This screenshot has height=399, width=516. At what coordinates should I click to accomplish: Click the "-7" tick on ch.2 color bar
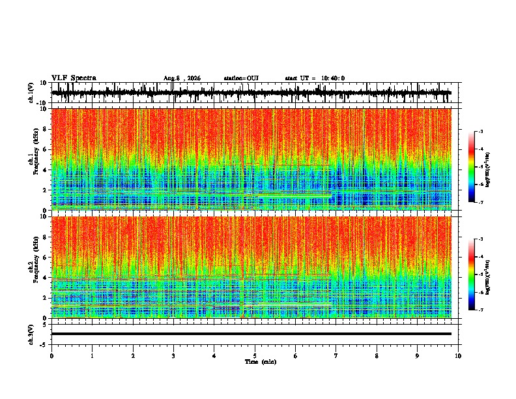tap(480, 310)
